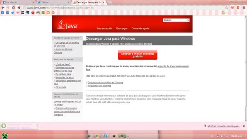Open the download item dropdown arrow
This screenshot has width=247, height=139.
36,125
